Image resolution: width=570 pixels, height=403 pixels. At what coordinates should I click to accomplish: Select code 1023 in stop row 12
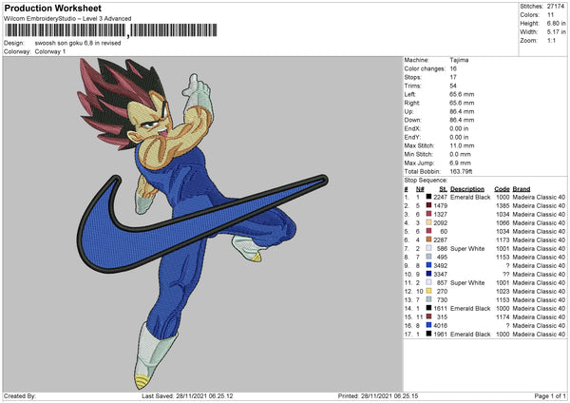coord(503,291)
